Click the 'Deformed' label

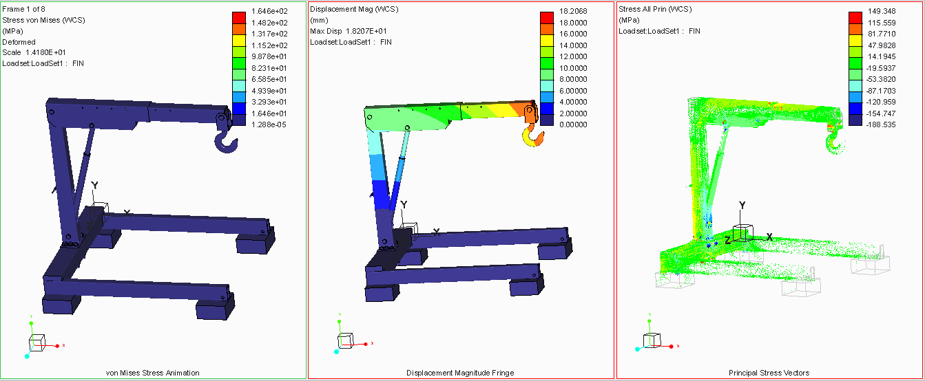pyautogui.click(x=19, y=42)
